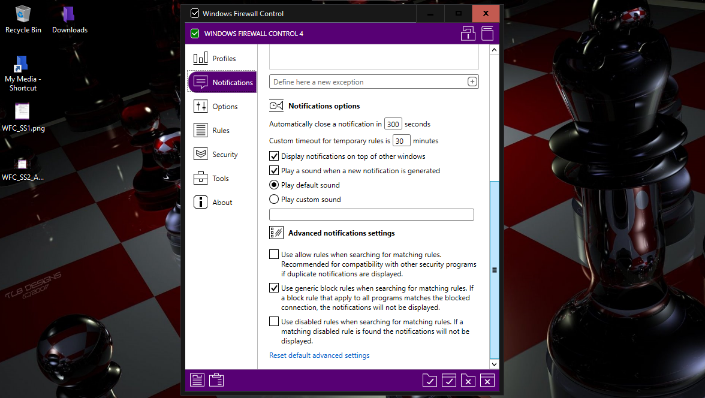Click folder with X icon in bottom bar
The height and width of the screenshot is (398, 705).
tap(468, 380)
